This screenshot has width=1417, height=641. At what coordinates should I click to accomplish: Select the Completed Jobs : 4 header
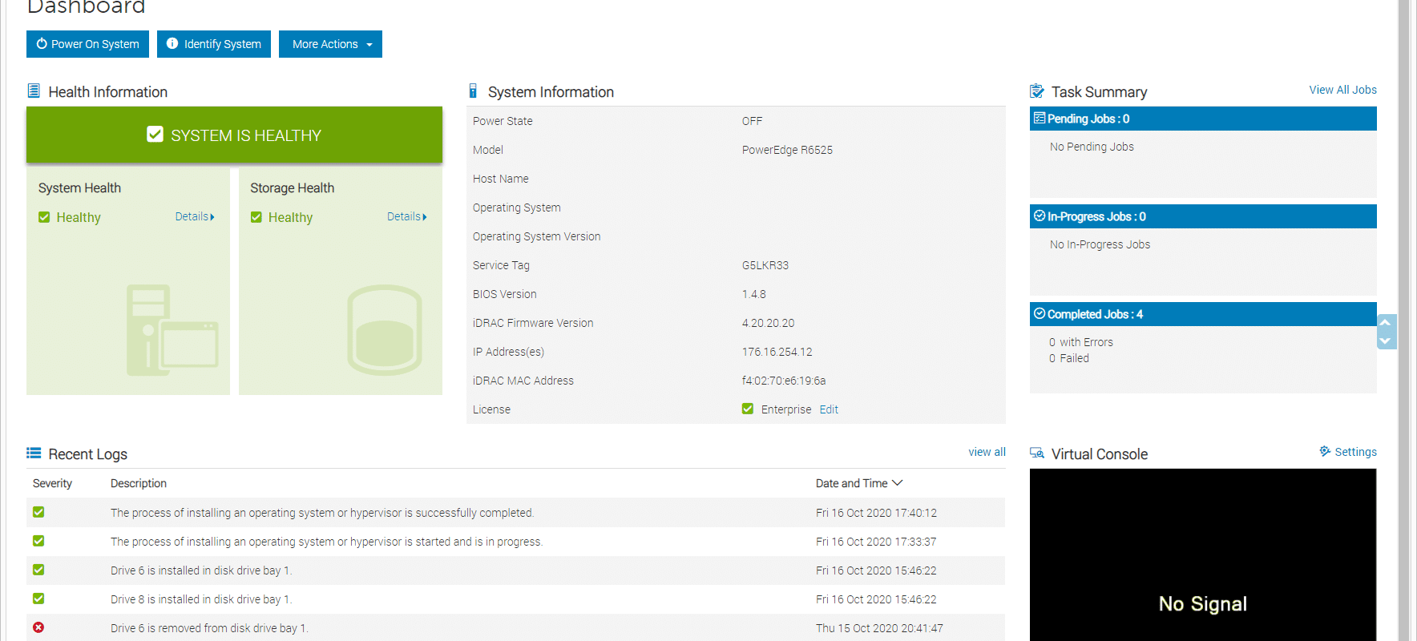pos(1203,314)
